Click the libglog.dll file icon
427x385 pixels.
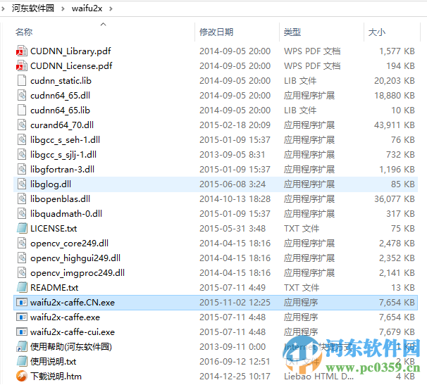pos(22,184)
